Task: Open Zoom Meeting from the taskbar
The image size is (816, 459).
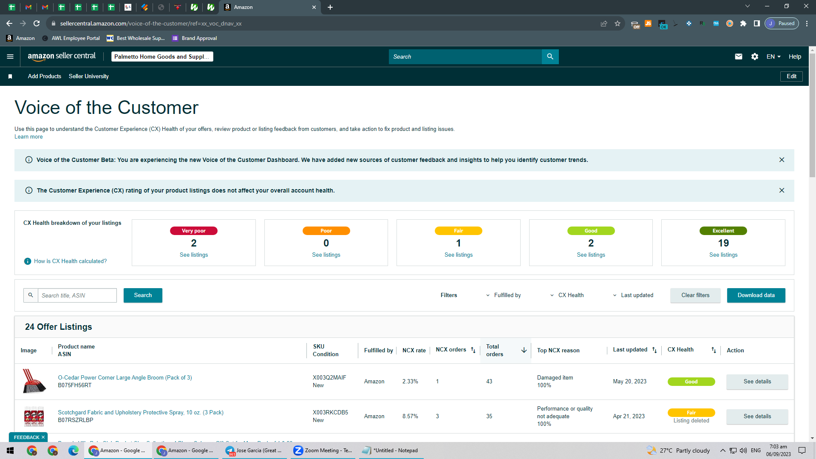Action: tap(324, 450)
